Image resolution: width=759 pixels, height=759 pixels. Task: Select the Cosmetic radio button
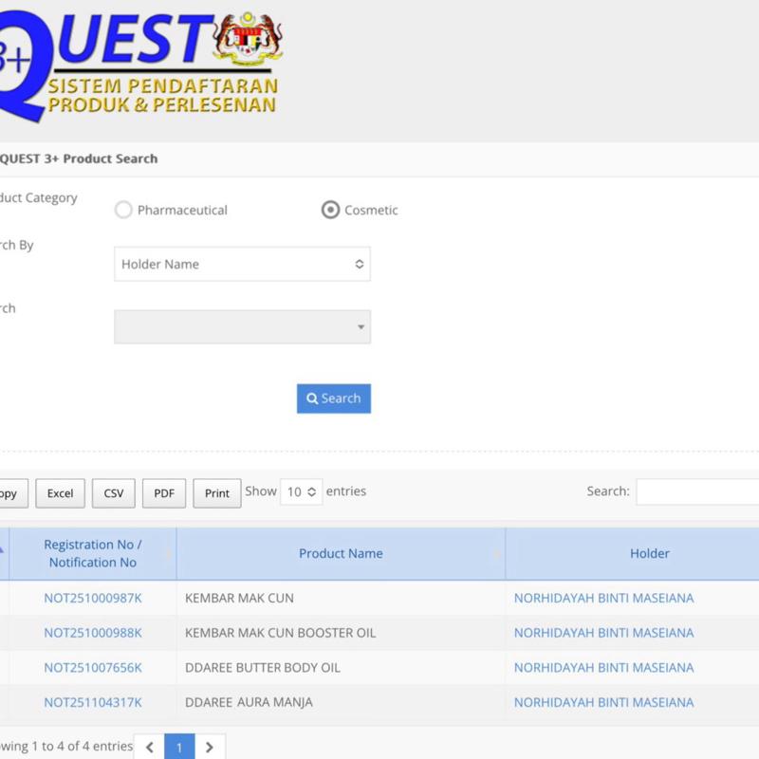(x=330, y=210)
